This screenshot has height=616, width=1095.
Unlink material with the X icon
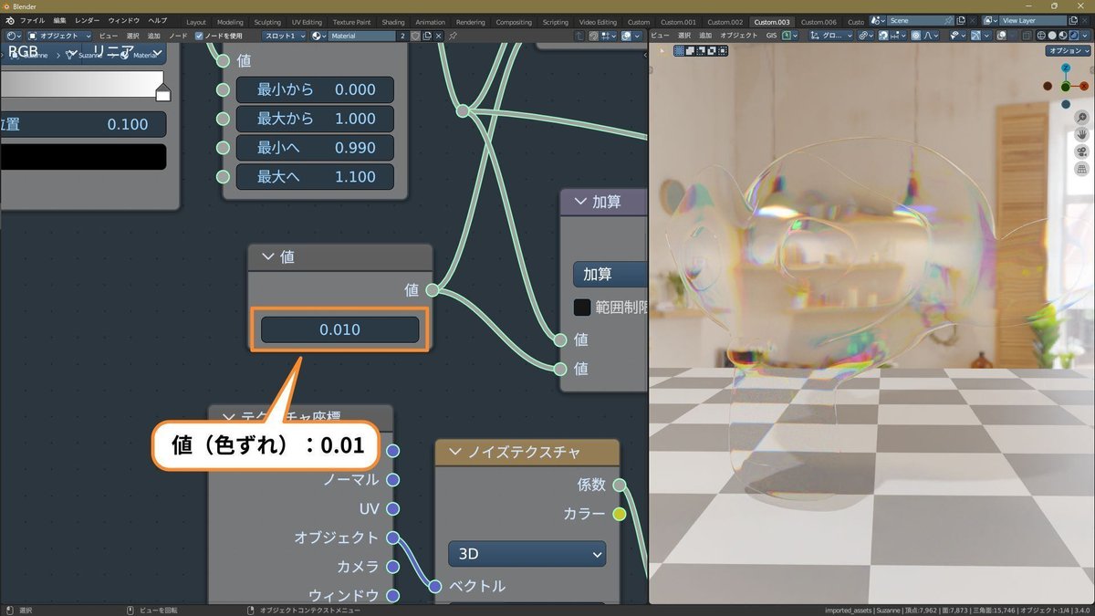click(x=439, y=36)
